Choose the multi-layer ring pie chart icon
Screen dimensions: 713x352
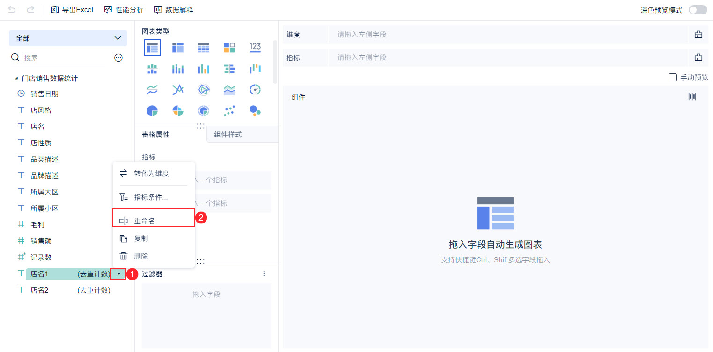point(204,111)
